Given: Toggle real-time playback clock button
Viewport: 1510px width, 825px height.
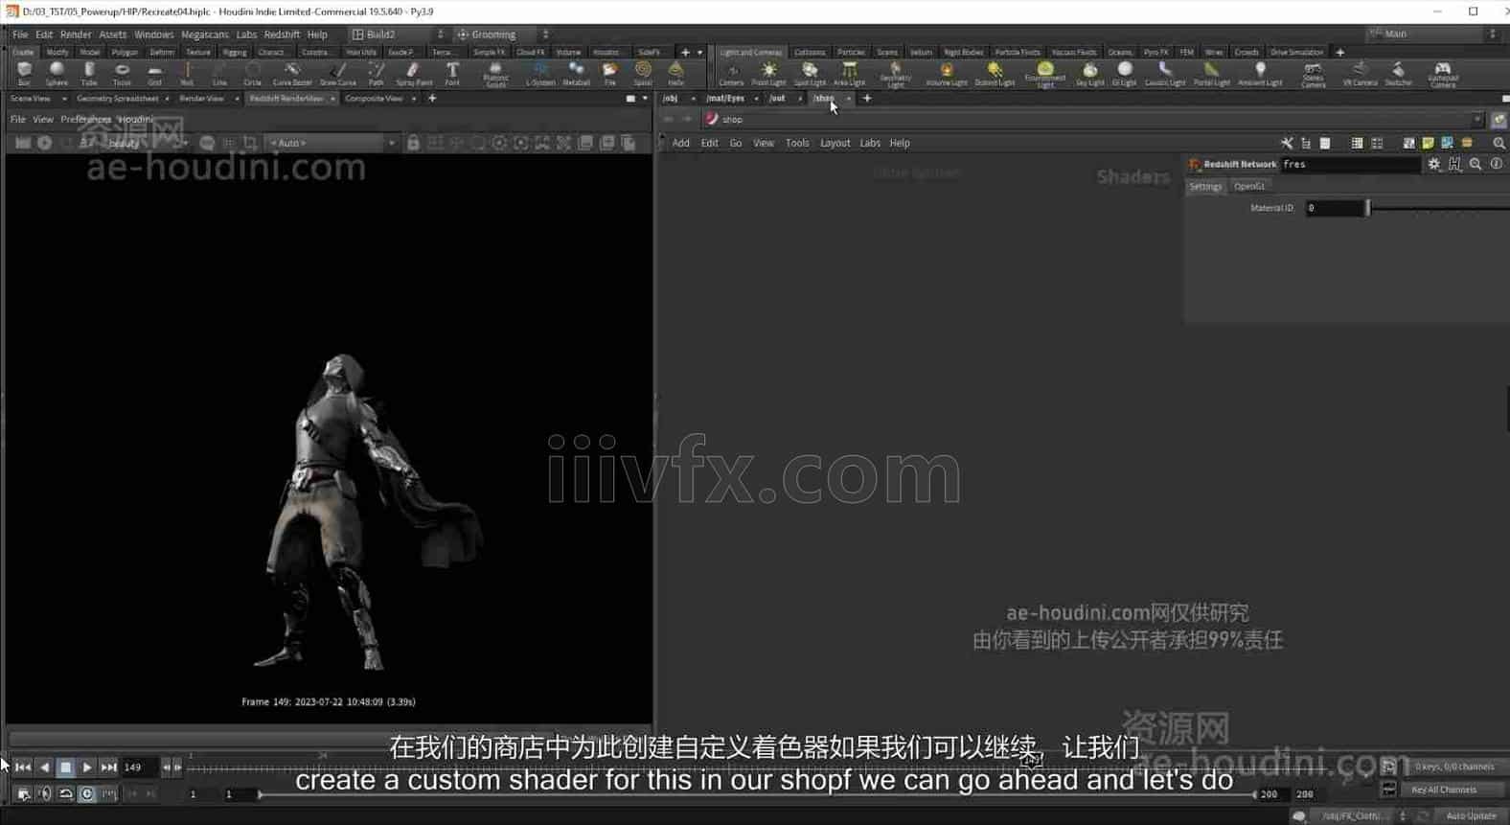Looking at the screenshot, I should pos(87,793).
